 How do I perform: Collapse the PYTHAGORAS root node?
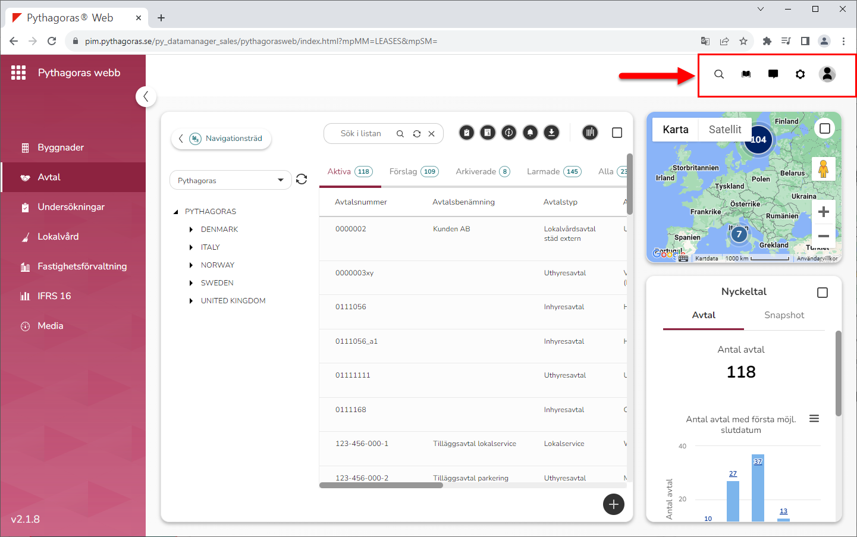[176, 212]
